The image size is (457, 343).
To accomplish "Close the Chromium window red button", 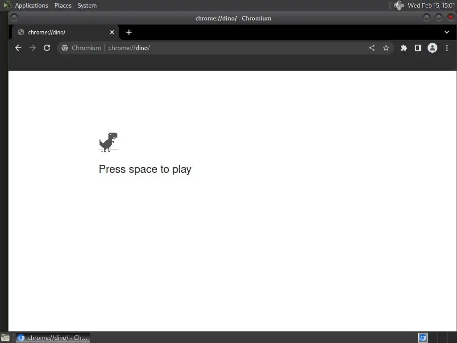I will pyautogui.click(x=451, y=18).
